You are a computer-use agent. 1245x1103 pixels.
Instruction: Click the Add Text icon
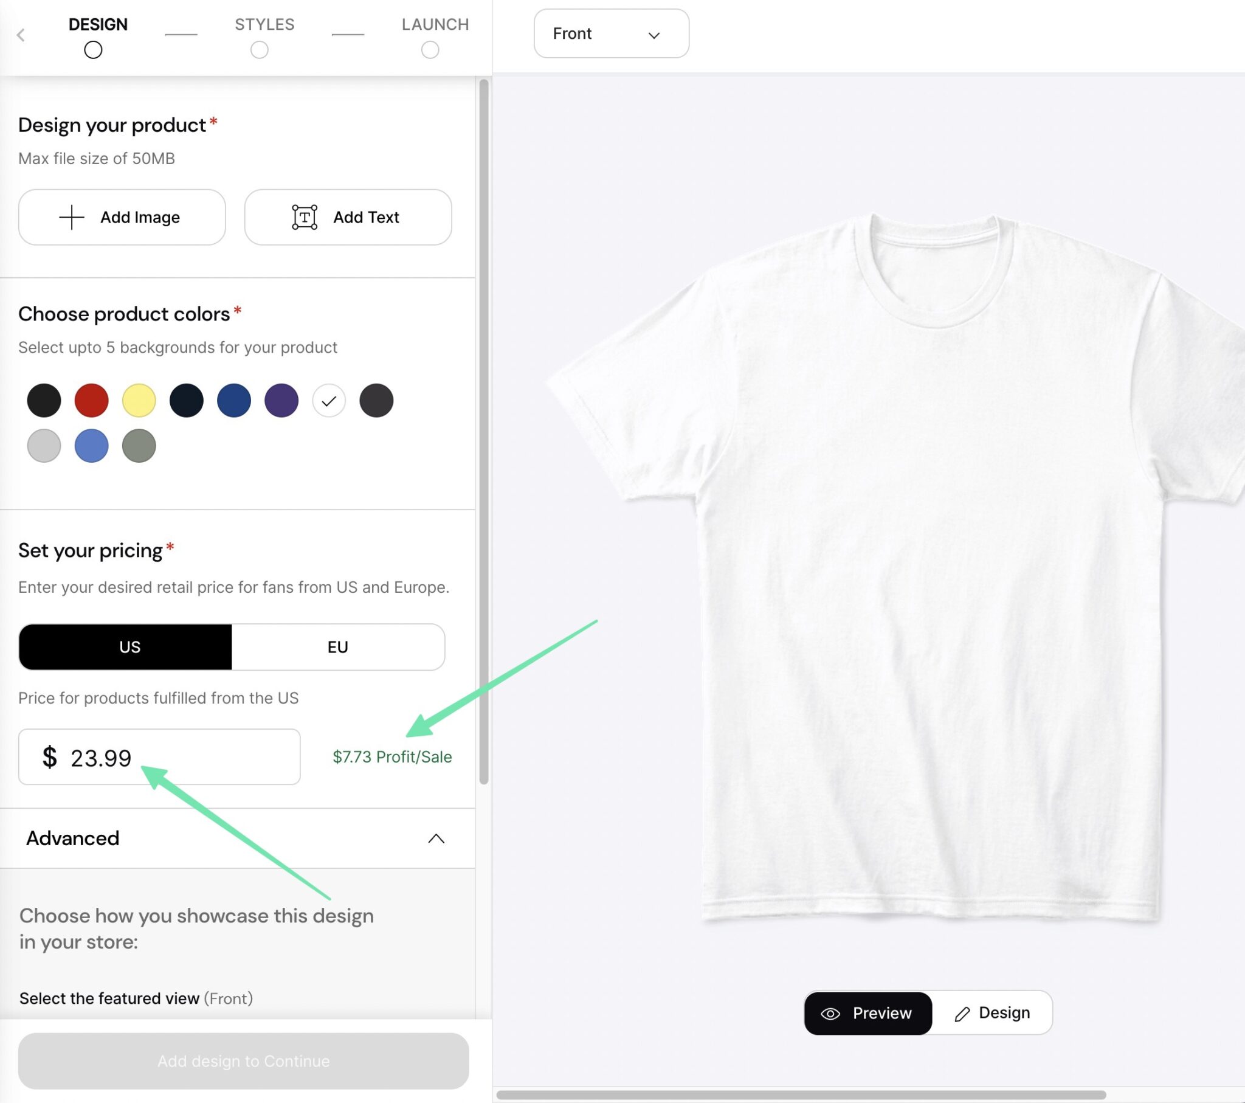(x=304, y=217)
